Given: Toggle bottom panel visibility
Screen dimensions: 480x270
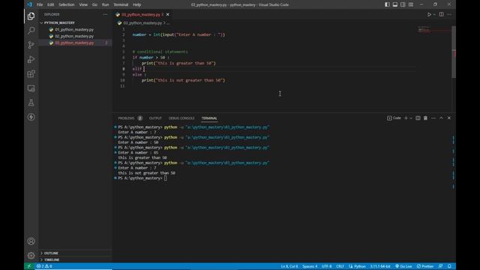Looking at the screenshot, I should (x=395, y=4).
